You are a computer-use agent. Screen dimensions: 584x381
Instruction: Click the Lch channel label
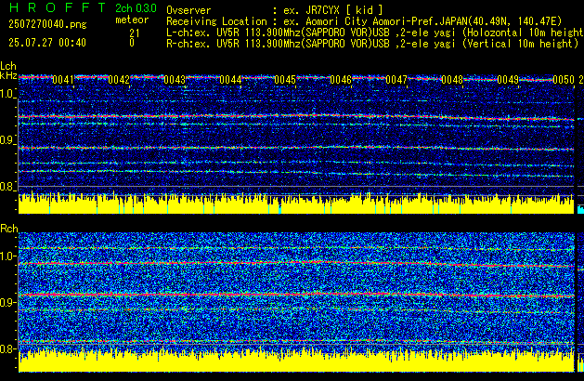pyautogui.click(x=8, y=66)
